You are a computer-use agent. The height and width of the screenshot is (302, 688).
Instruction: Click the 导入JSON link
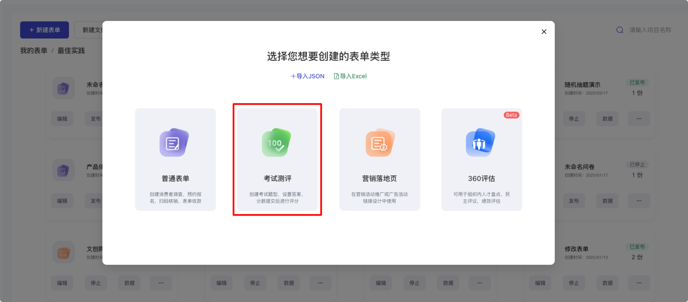(308, 76)
